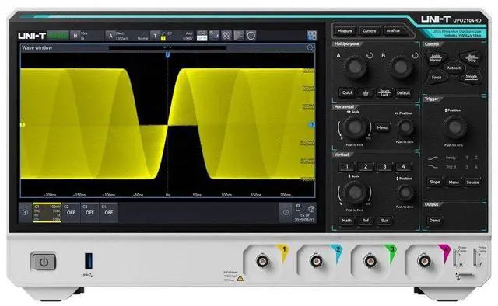The image size is (498, 306).
Task: Open the Trigger Menu button
Action: [x=454, y=183]
